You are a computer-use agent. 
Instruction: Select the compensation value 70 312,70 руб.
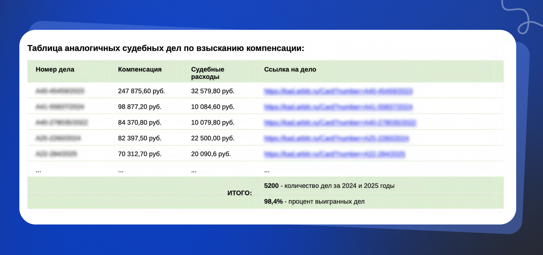click(x=140, y=154)
